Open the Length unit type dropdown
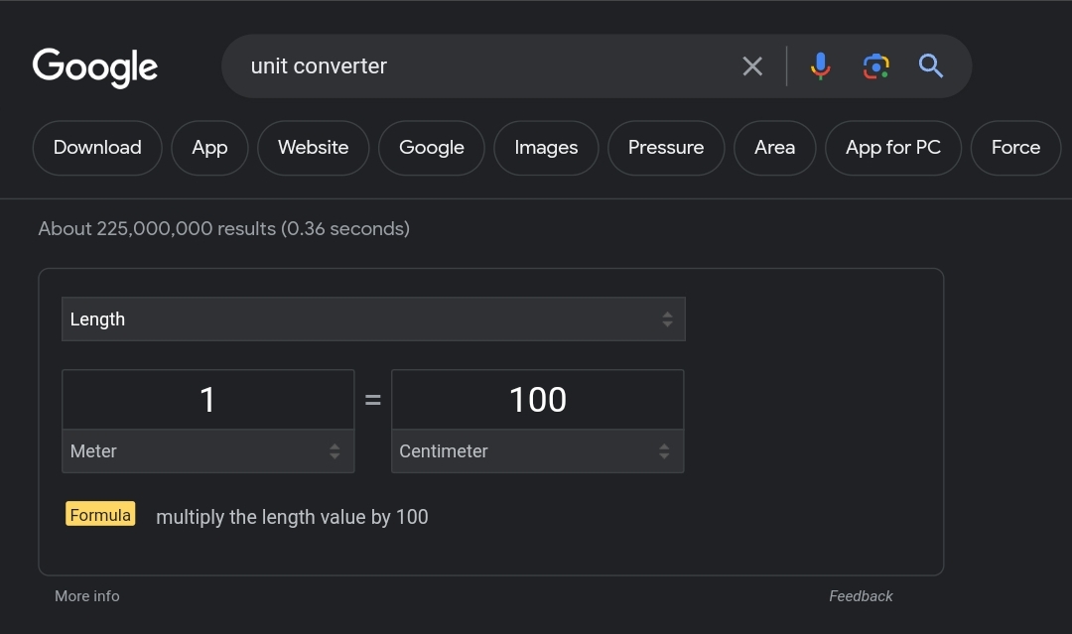1072x634 pixels. point(373,319)
